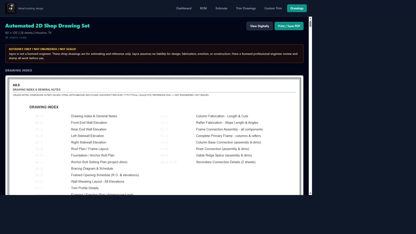Go to Trim Drawings tab
The width and height of the screenshot is (416, 234).
[246, 8]
